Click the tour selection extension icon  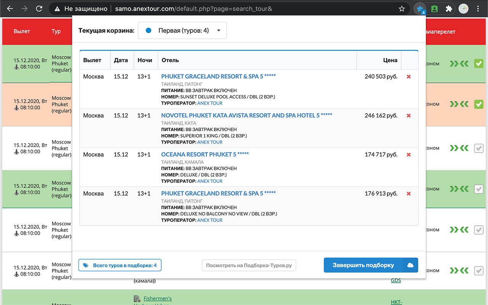420,8
